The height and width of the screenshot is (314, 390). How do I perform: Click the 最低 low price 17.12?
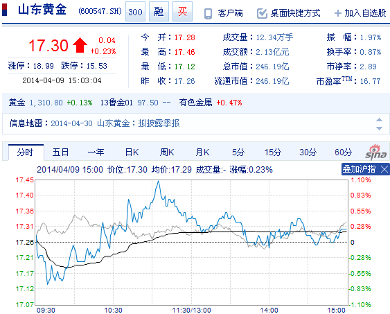click(184, 67)
